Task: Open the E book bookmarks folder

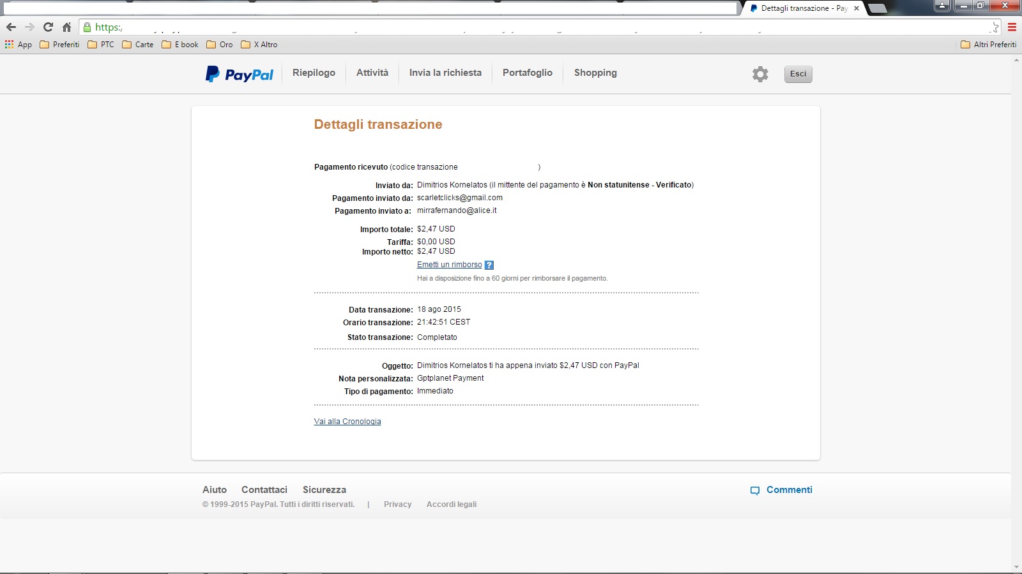Action: click(x=180, y=45)
